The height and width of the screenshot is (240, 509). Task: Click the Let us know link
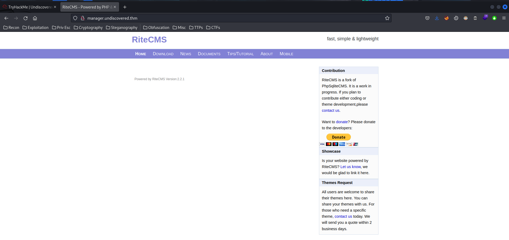tap(351, 167)
